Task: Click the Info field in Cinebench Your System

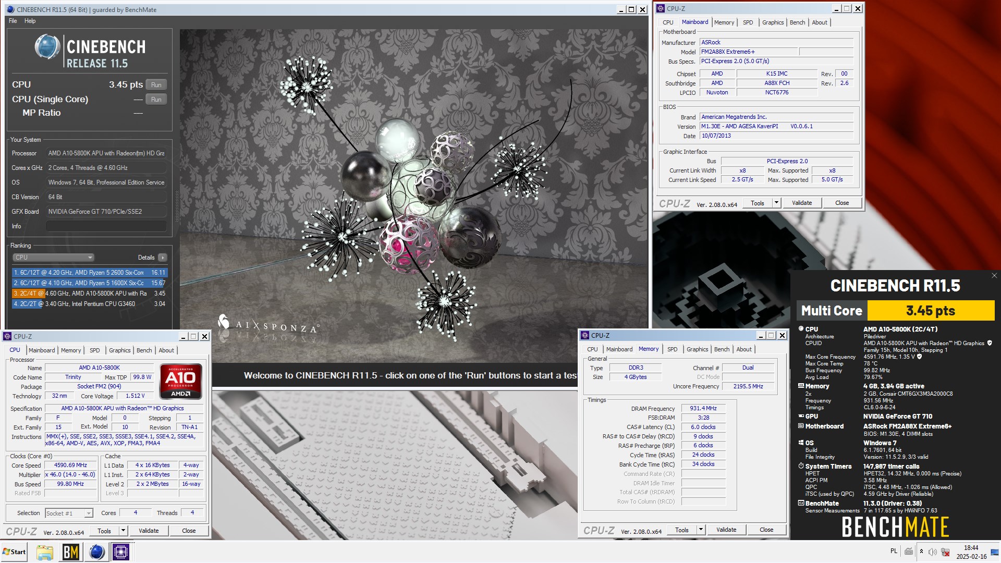Action: 106,226
